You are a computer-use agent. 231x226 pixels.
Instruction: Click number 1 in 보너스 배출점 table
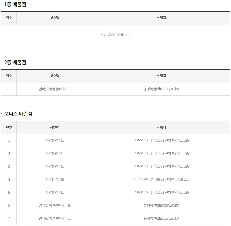[x=9, y=141]
